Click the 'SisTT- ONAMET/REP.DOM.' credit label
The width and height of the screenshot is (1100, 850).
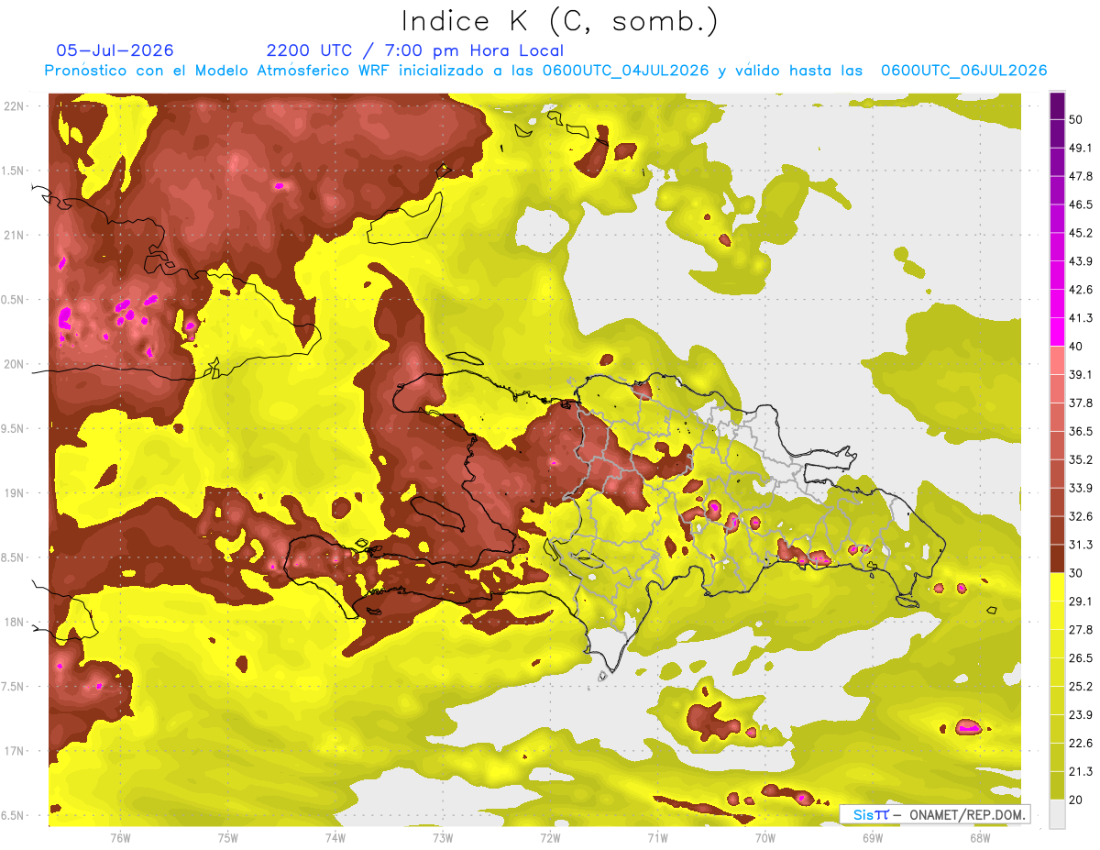point(934,814)
